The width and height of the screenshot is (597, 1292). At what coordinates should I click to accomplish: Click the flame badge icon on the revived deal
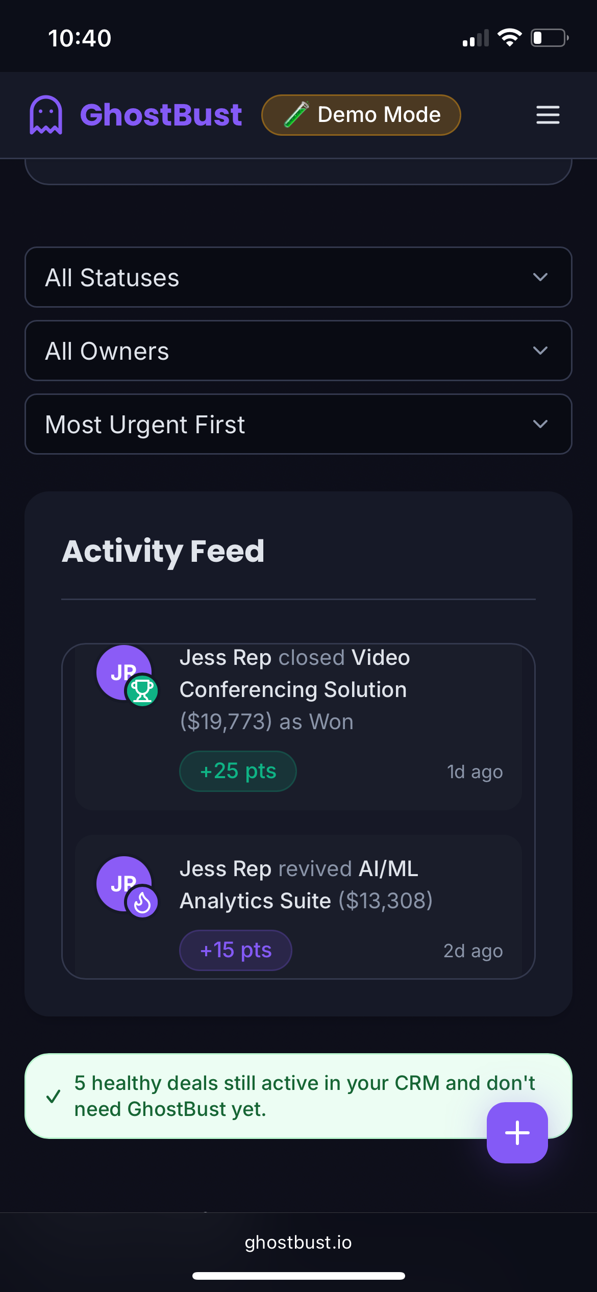142,903
